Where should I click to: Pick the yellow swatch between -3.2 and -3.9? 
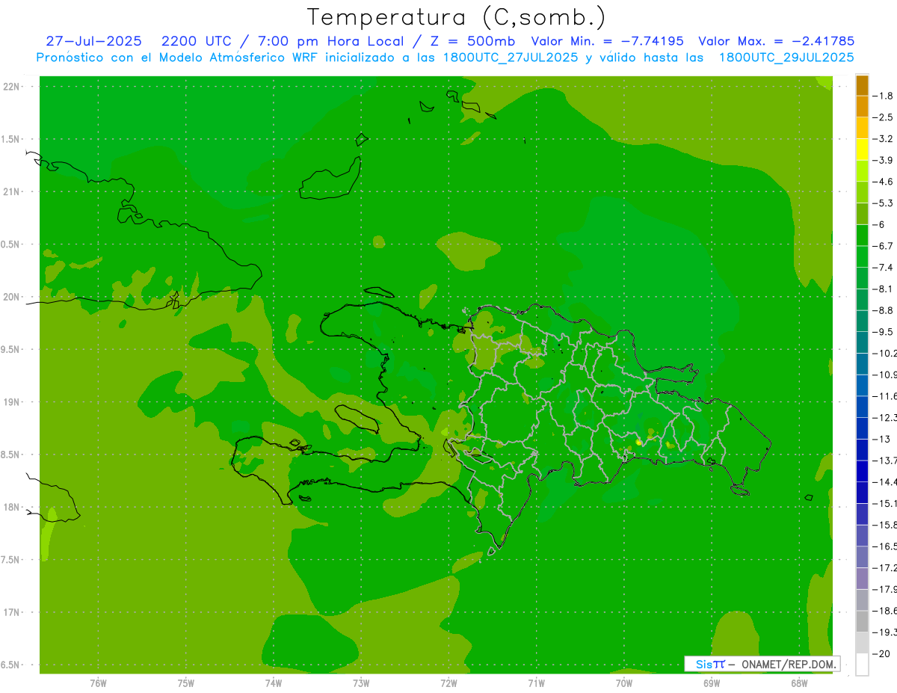(x=862, y=150)
